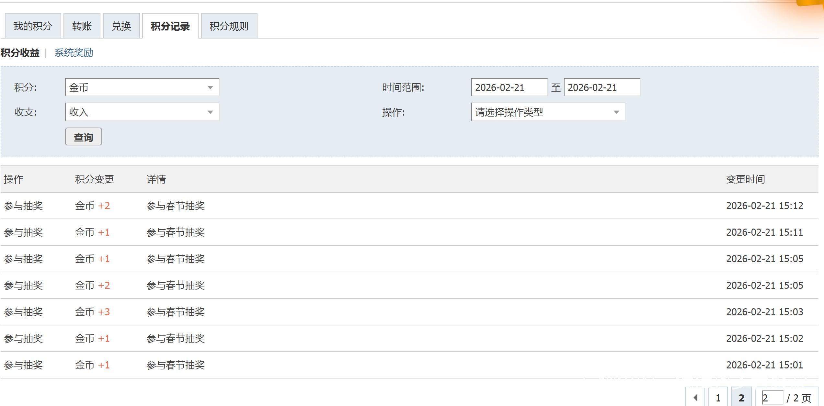Select the 兑换 tab

121,26
